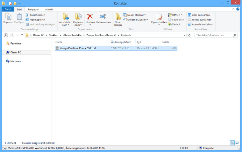Screen dimensions: 242x152
Task: Select Netzwerk in navigation pane
Action: 13,61
